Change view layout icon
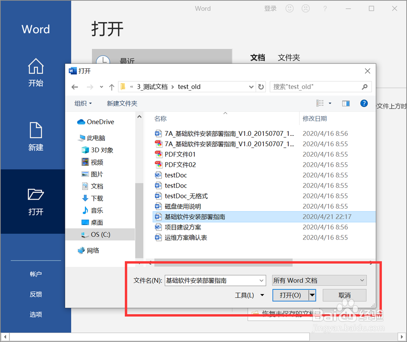Screen dimensions: 407x342 click(320, 103)
